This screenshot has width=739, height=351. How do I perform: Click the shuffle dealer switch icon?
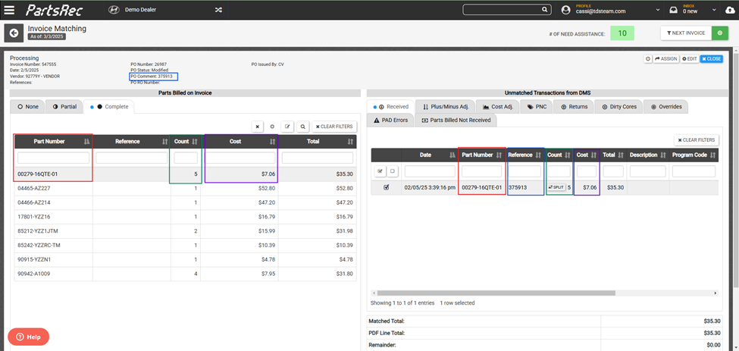pyautogui.click(x=219, y=9)
